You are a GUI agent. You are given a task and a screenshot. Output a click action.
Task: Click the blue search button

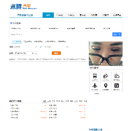pos(117,35)
